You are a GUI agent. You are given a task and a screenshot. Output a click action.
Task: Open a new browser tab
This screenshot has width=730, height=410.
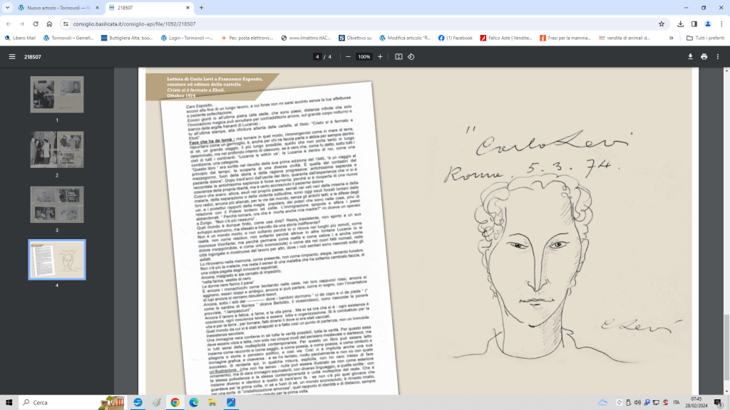202,7
